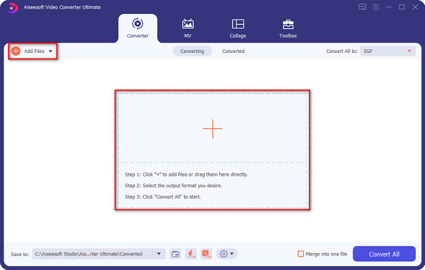
Task: Open the Collage tab
Action: [x=238, y=28]
